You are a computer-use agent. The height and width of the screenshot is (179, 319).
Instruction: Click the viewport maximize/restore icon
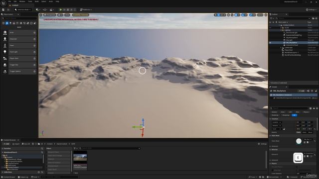click(x=266, y=15)
